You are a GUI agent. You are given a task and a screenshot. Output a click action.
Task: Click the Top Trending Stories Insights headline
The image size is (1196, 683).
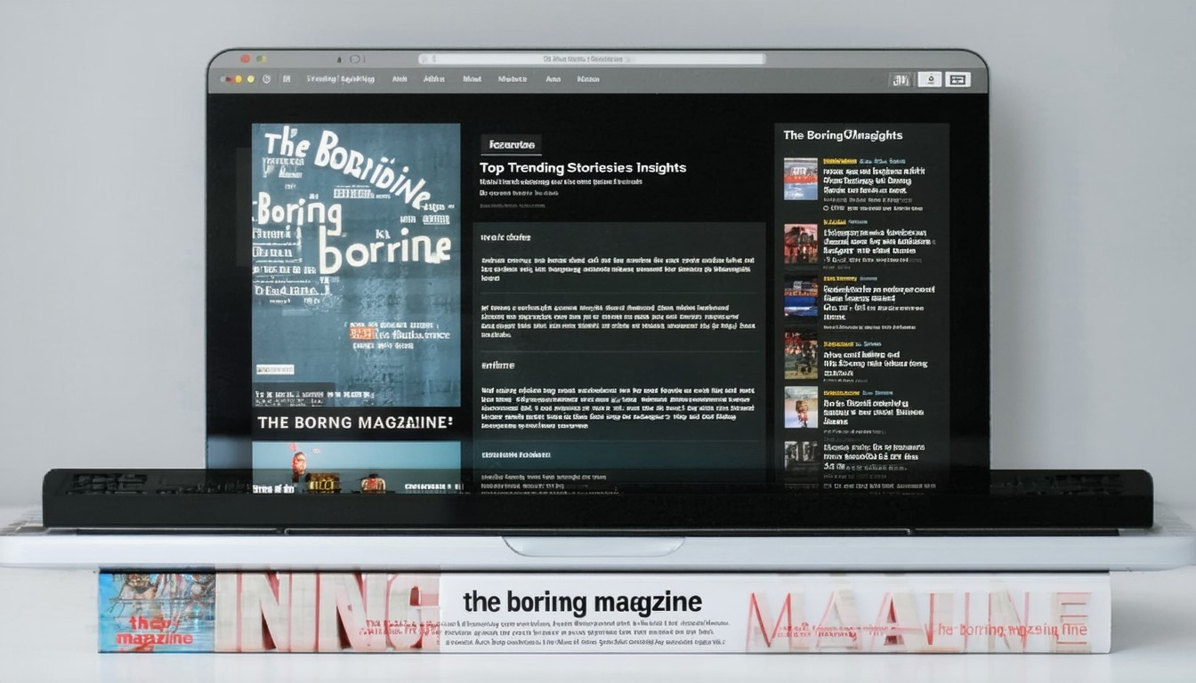tap(583, 167)
